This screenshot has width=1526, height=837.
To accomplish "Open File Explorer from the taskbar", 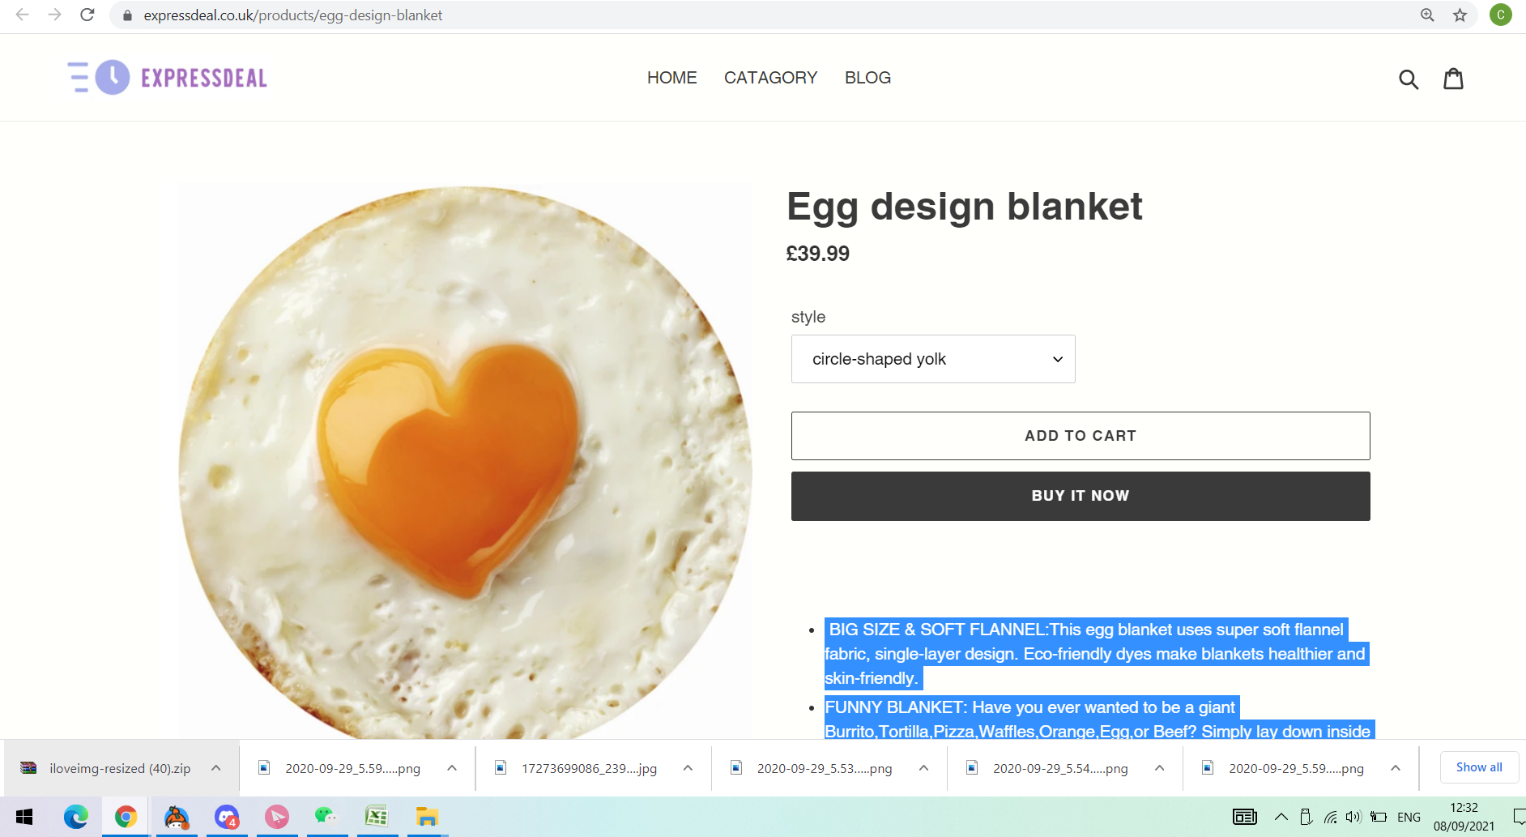I will [x=427, y=817].
